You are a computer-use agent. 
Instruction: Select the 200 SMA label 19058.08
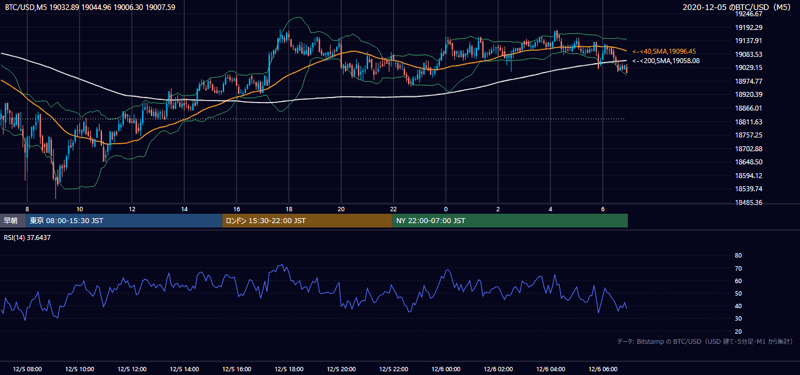pyautogui.click(x=666, y=61)
